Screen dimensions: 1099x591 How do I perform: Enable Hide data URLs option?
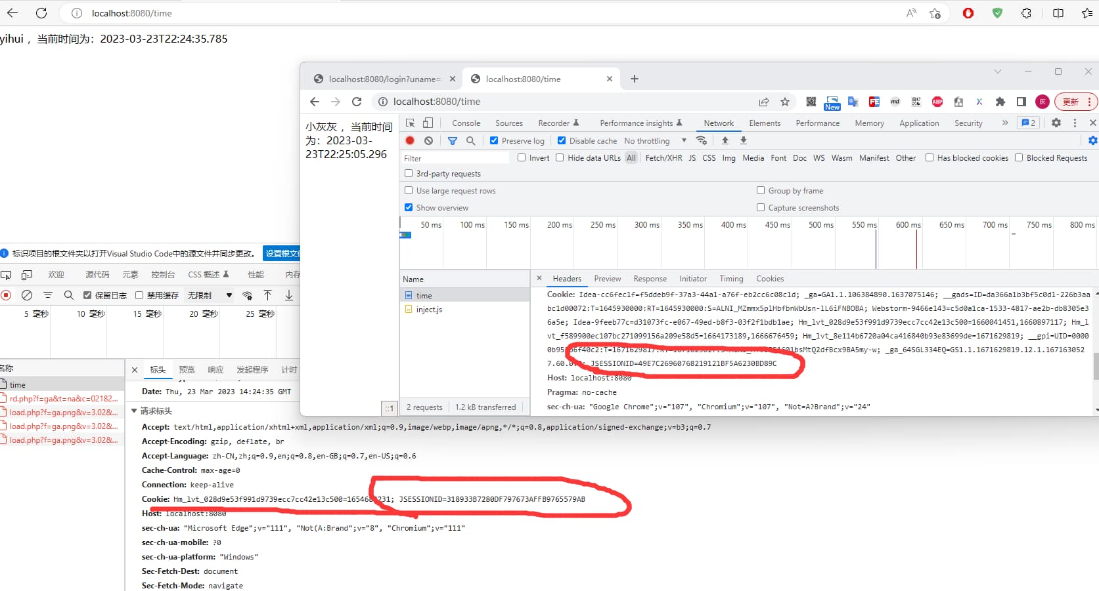pyautogui.click(x=560, y=157)
